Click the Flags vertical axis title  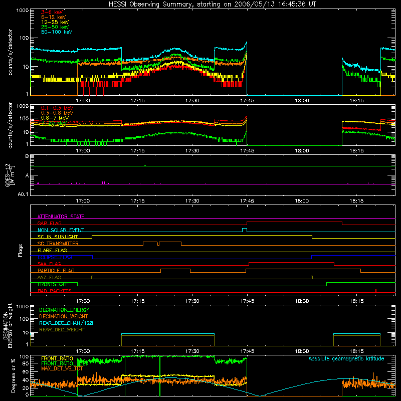(x=21, y=250)
